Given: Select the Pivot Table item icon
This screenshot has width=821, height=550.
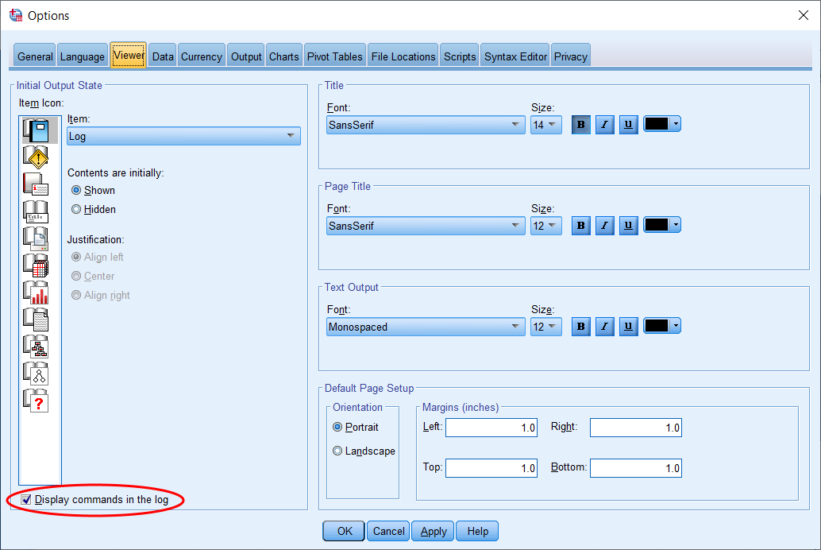Looking at the screenshot, I should pyautogui.click(x=37, y=265).
